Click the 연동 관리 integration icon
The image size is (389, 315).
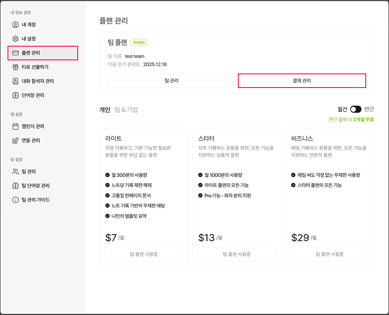click(x=16, y=140)
